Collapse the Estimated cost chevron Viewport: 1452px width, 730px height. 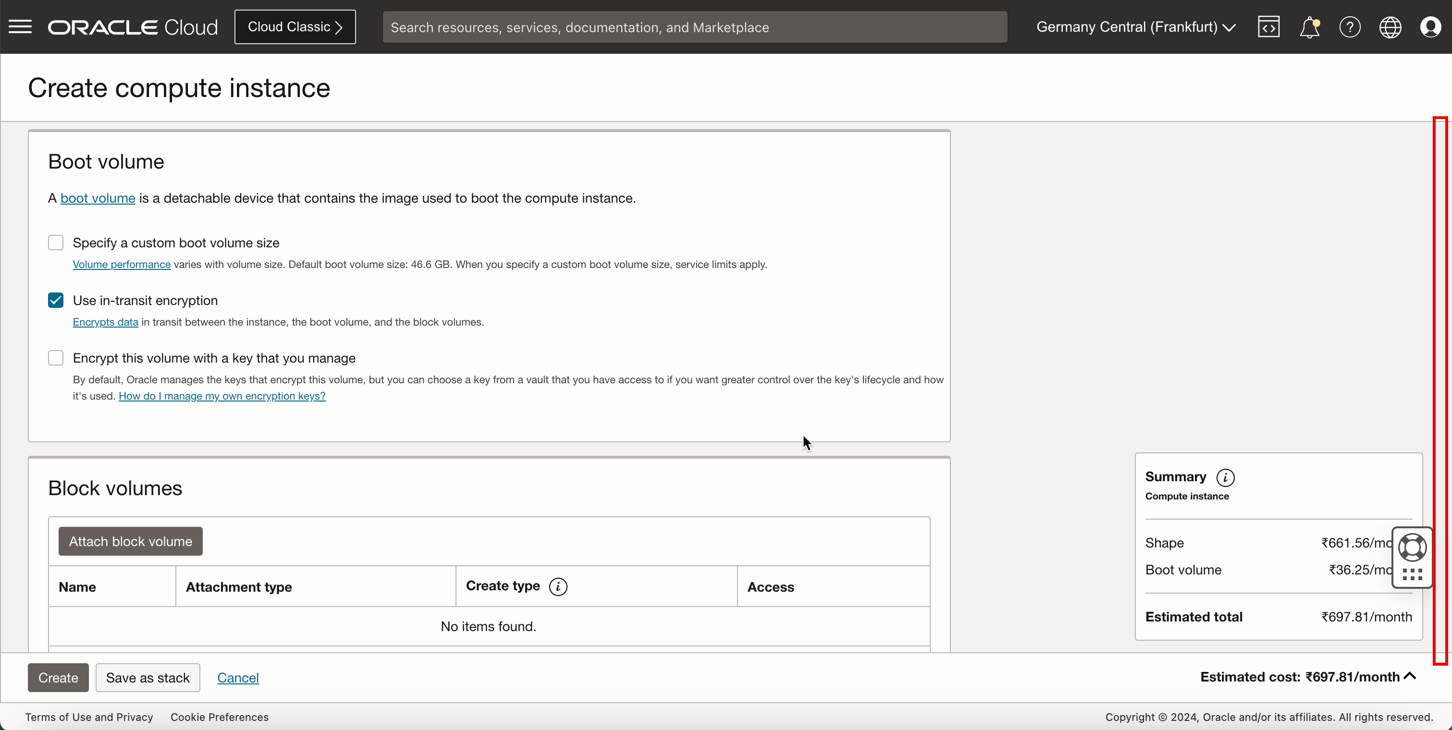[1410, 677]
